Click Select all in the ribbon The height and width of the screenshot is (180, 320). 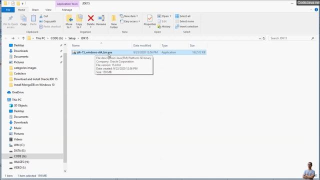coord(183,16)
